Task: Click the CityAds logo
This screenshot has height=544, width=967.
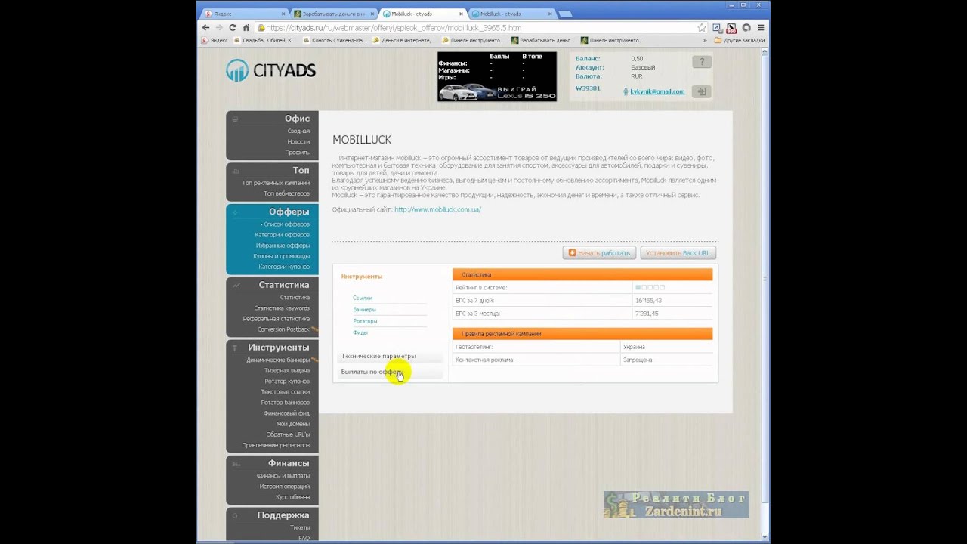Action: click(x=270, y=70)
